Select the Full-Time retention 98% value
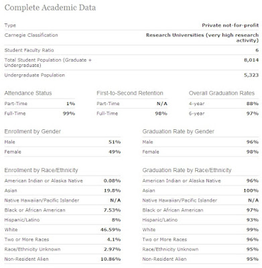Image resolution: width=262 pixels, height=268 pixels. [161, 113]
